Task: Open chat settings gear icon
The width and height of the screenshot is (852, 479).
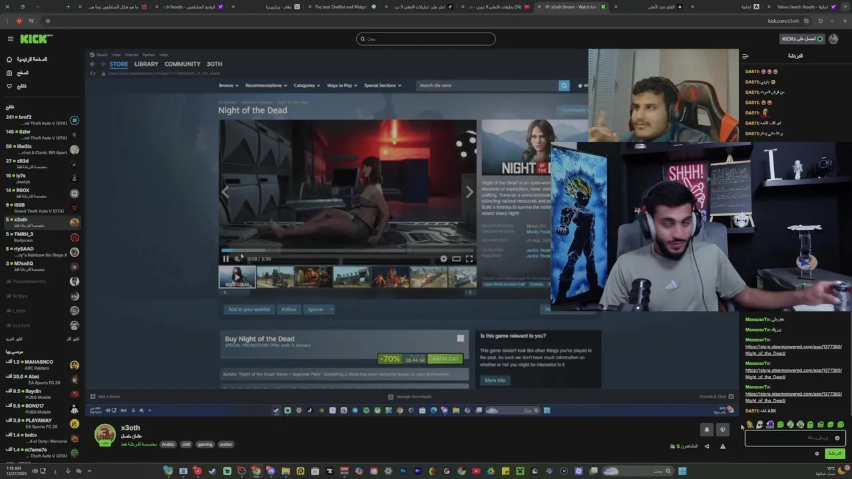Action: [x=817, y=454]
